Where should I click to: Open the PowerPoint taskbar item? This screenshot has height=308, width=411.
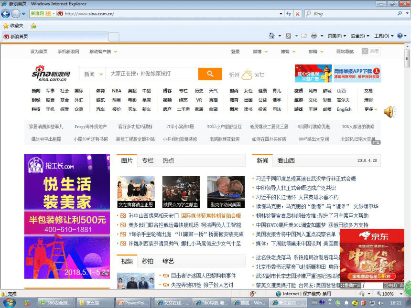click(133, 303)
